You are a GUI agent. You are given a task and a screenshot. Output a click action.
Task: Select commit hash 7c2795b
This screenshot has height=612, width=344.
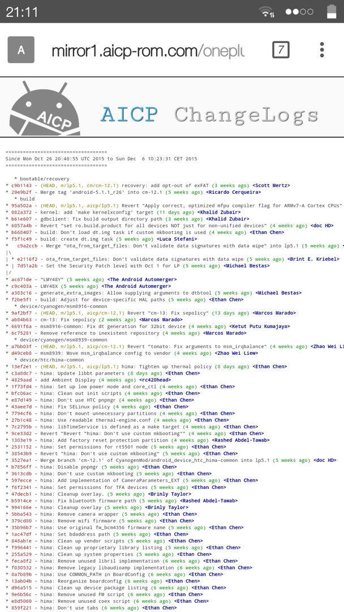[21, 427]
